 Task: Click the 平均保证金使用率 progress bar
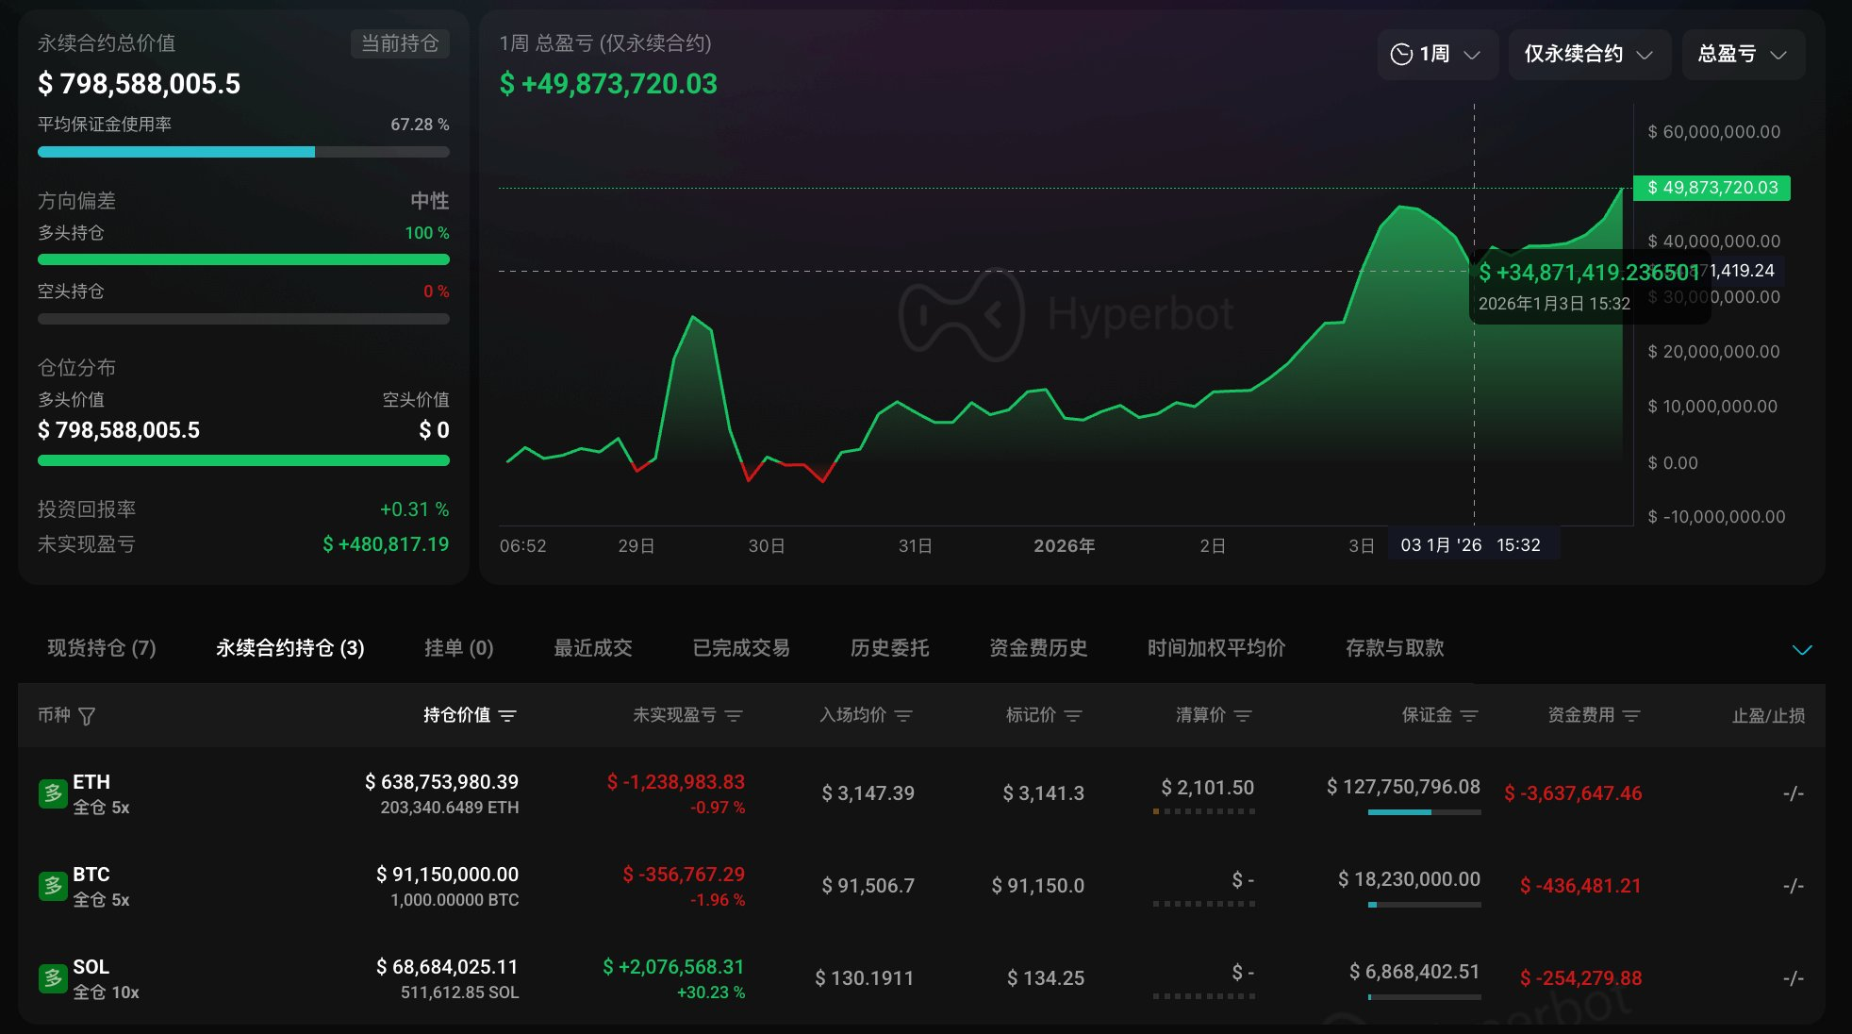click(x=243, y=152)
